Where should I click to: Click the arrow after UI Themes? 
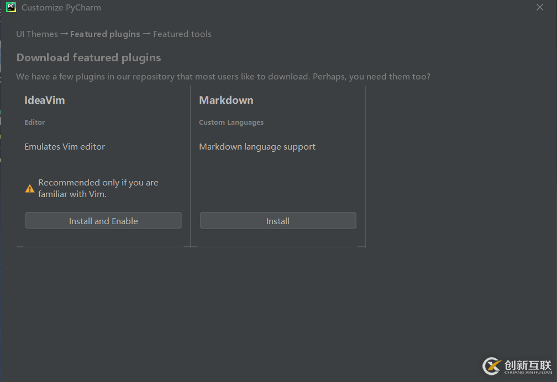(x=64, y=34)
